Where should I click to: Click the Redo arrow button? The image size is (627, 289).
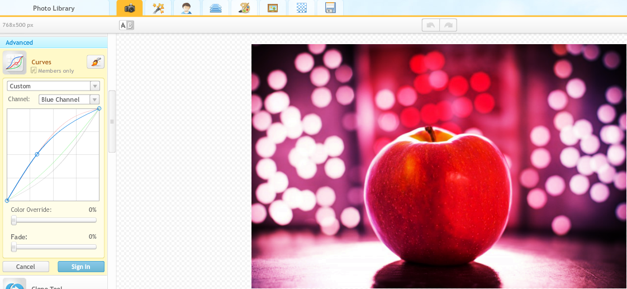tap(448, 25)
